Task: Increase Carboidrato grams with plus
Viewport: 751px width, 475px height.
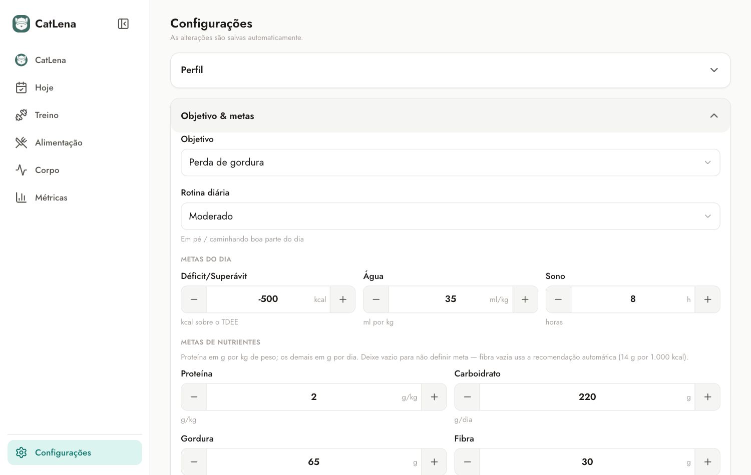Action: tap(707, 397)
